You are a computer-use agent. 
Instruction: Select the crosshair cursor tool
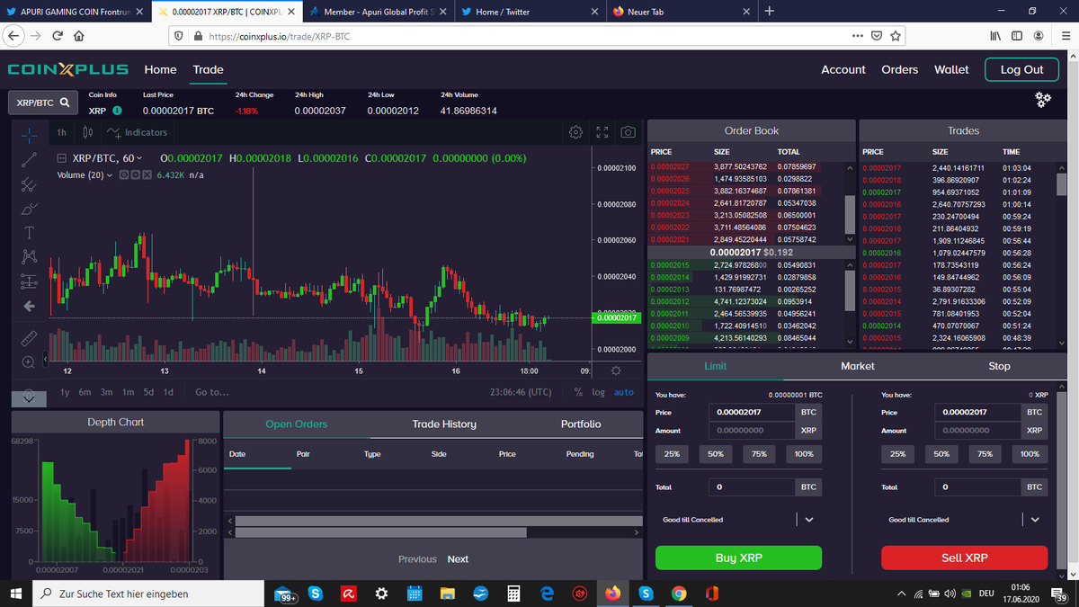(x=29, y=134)
